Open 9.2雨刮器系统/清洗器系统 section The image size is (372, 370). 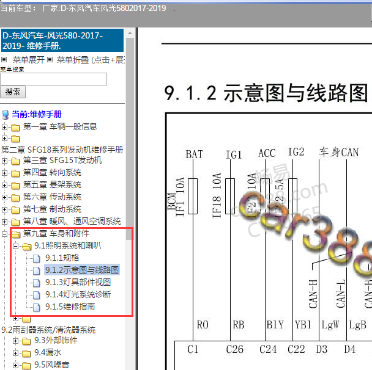point(48,330)
